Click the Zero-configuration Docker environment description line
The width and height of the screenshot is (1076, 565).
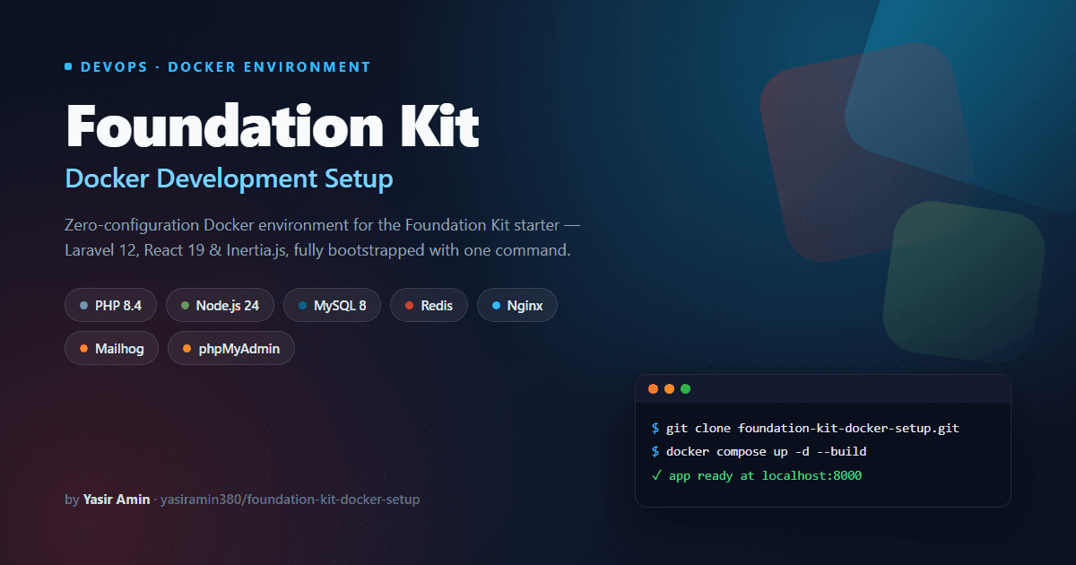tap(324, 223)
